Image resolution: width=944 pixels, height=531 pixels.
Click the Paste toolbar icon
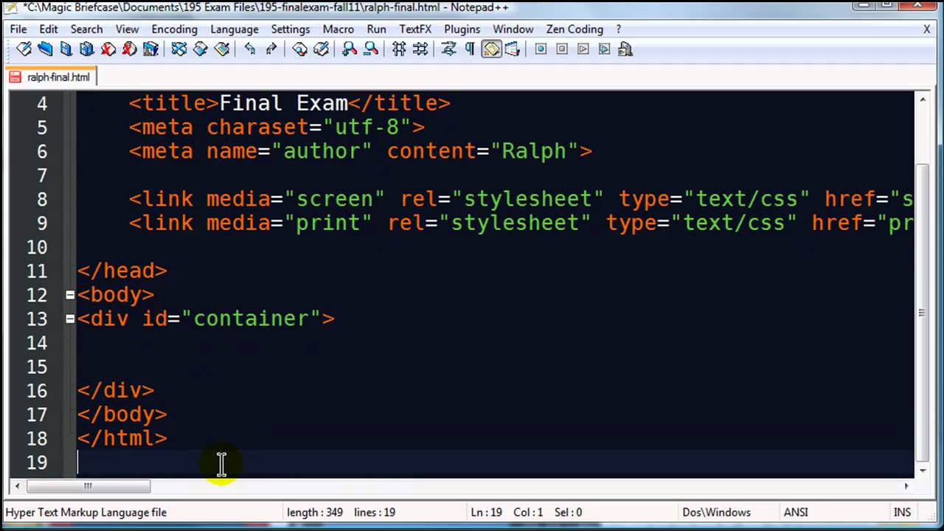[221, 49]
